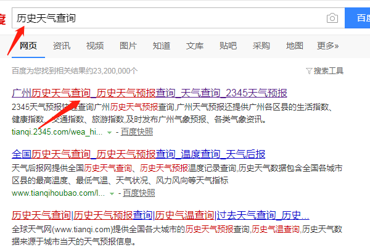Image resolution: width=370 pixels, height=247 pixels.
Task: Click the snippet text starting 天气后报网提供全国
Action: tap(177, 174)
